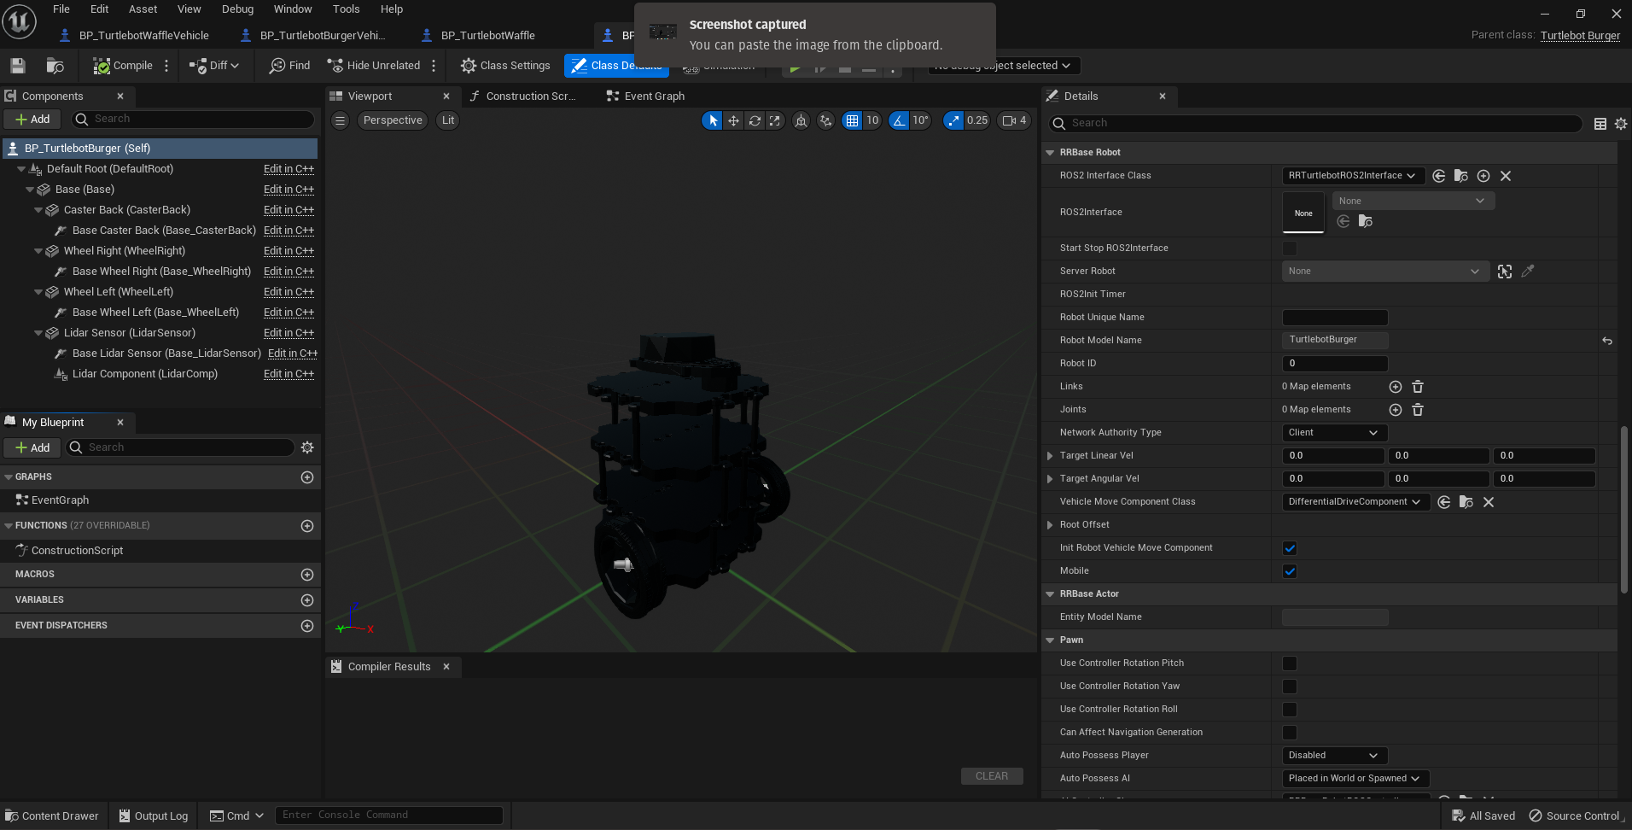Compile the blueprint

(124, 66)
